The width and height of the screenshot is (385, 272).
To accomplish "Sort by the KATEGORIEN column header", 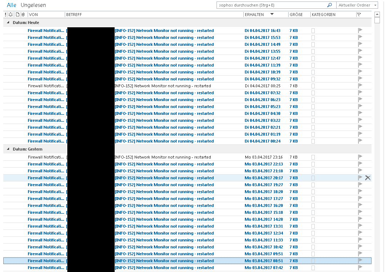I will coord(324,15).
